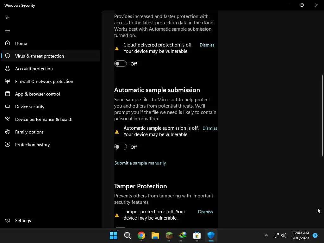The width and height of the screenshot is (324, 243).
Task: Click the Device performance heart icon
Action: tap(8, 119)
